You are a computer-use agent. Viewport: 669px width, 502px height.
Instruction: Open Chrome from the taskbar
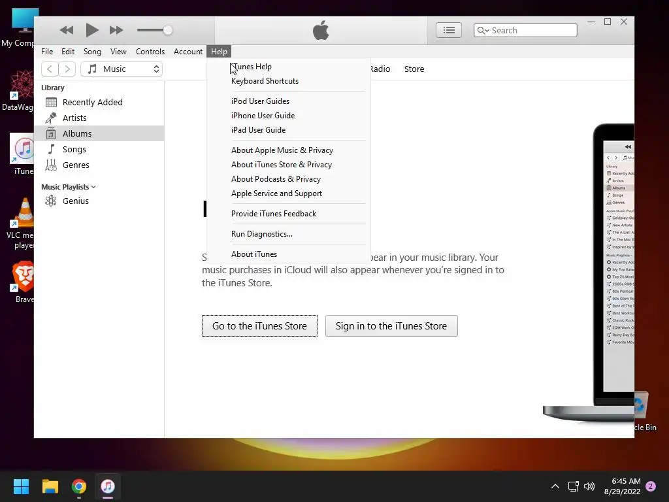pyautogui.click(x=79, y=486)
